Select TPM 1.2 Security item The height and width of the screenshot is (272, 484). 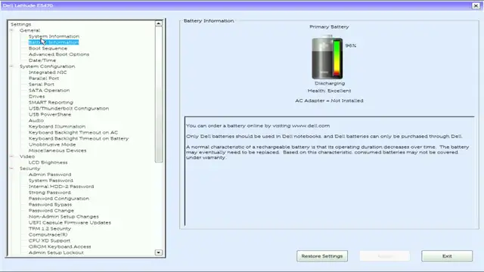coord(50,228)
